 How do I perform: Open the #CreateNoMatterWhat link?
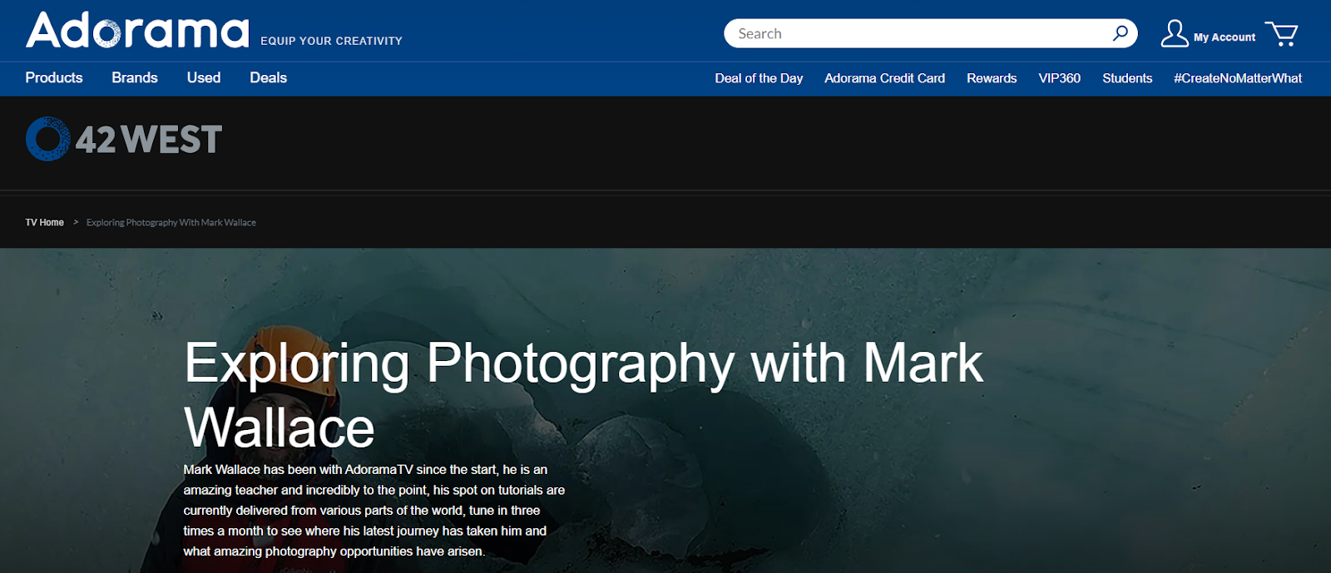point(1238,78)
